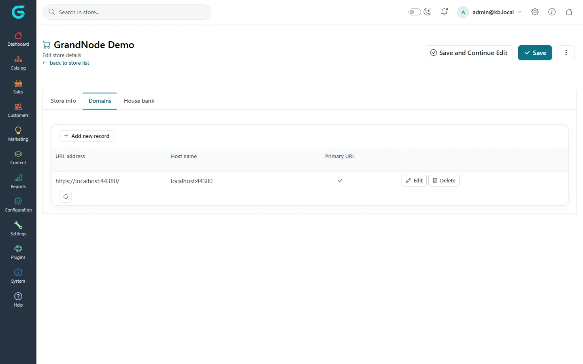Switch to the Store info tab
The width and height of the screenshot is (583, 364).
(63, 101)
